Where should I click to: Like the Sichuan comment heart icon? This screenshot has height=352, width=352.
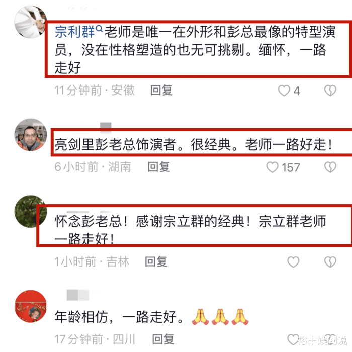tap(293, 339)
